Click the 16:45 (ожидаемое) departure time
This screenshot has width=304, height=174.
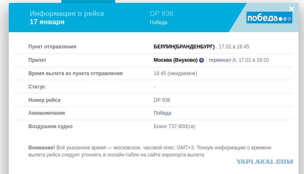pos(175,73)
